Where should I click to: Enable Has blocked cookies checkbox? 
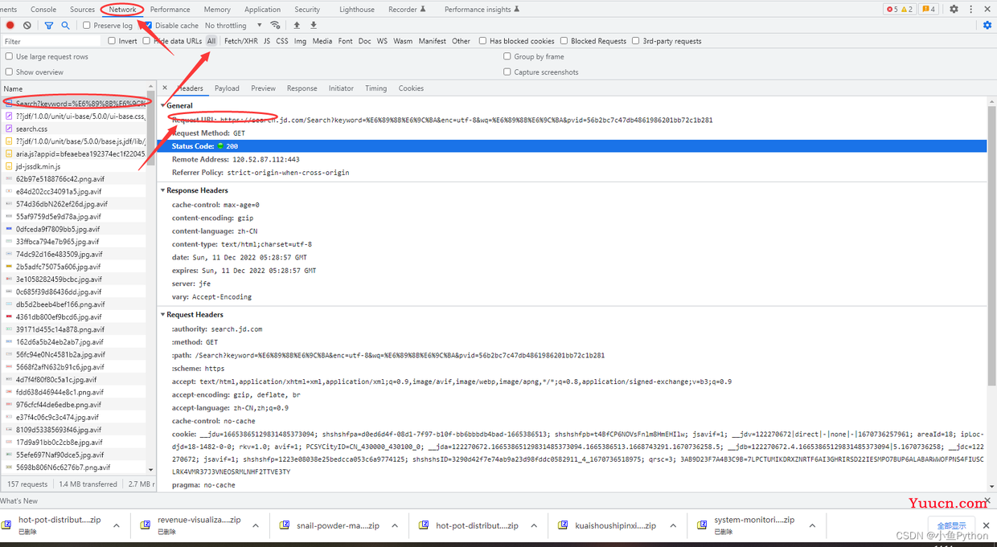tap(482, 41)
